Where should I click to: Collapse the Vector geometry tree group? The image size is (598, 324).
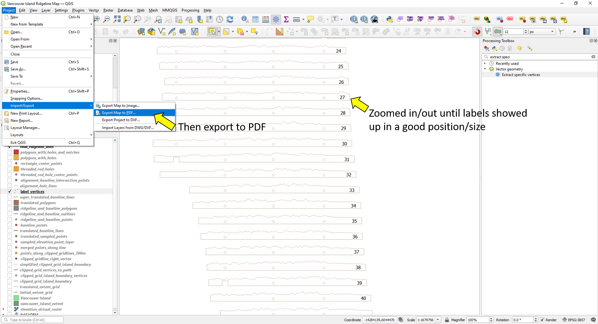pyautogui.click(x=485, y=69)
